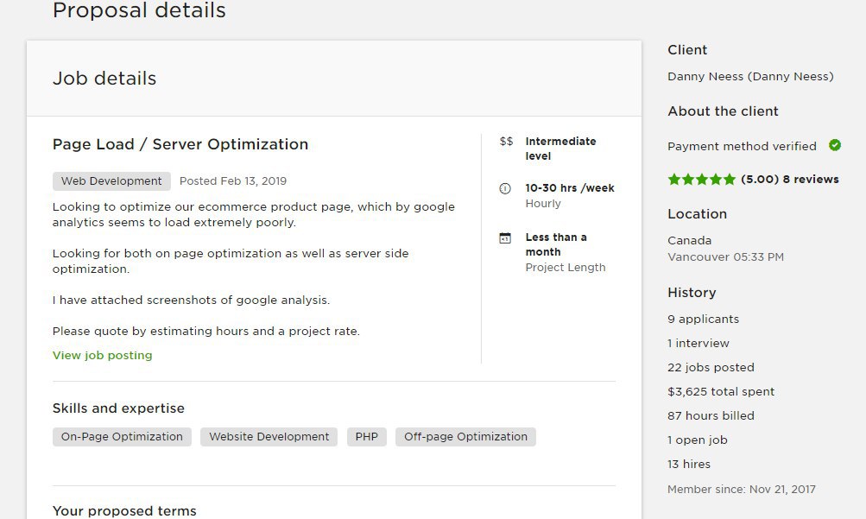The height and width of the screenshot is (519, 866).
Task: Click the calendar icon beside Less than a month
Action: [505, 238]
